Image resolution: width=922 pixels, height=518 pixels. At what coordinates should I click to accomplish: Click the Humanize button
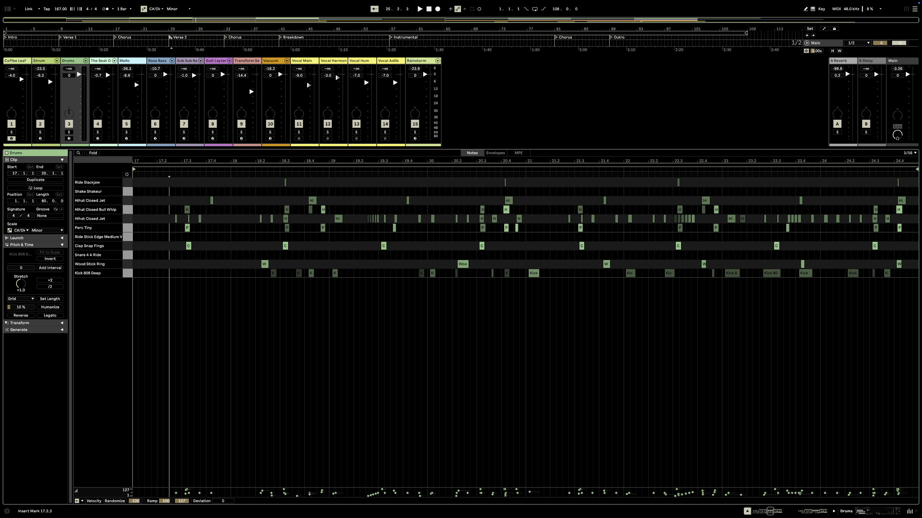pos(50,307)
